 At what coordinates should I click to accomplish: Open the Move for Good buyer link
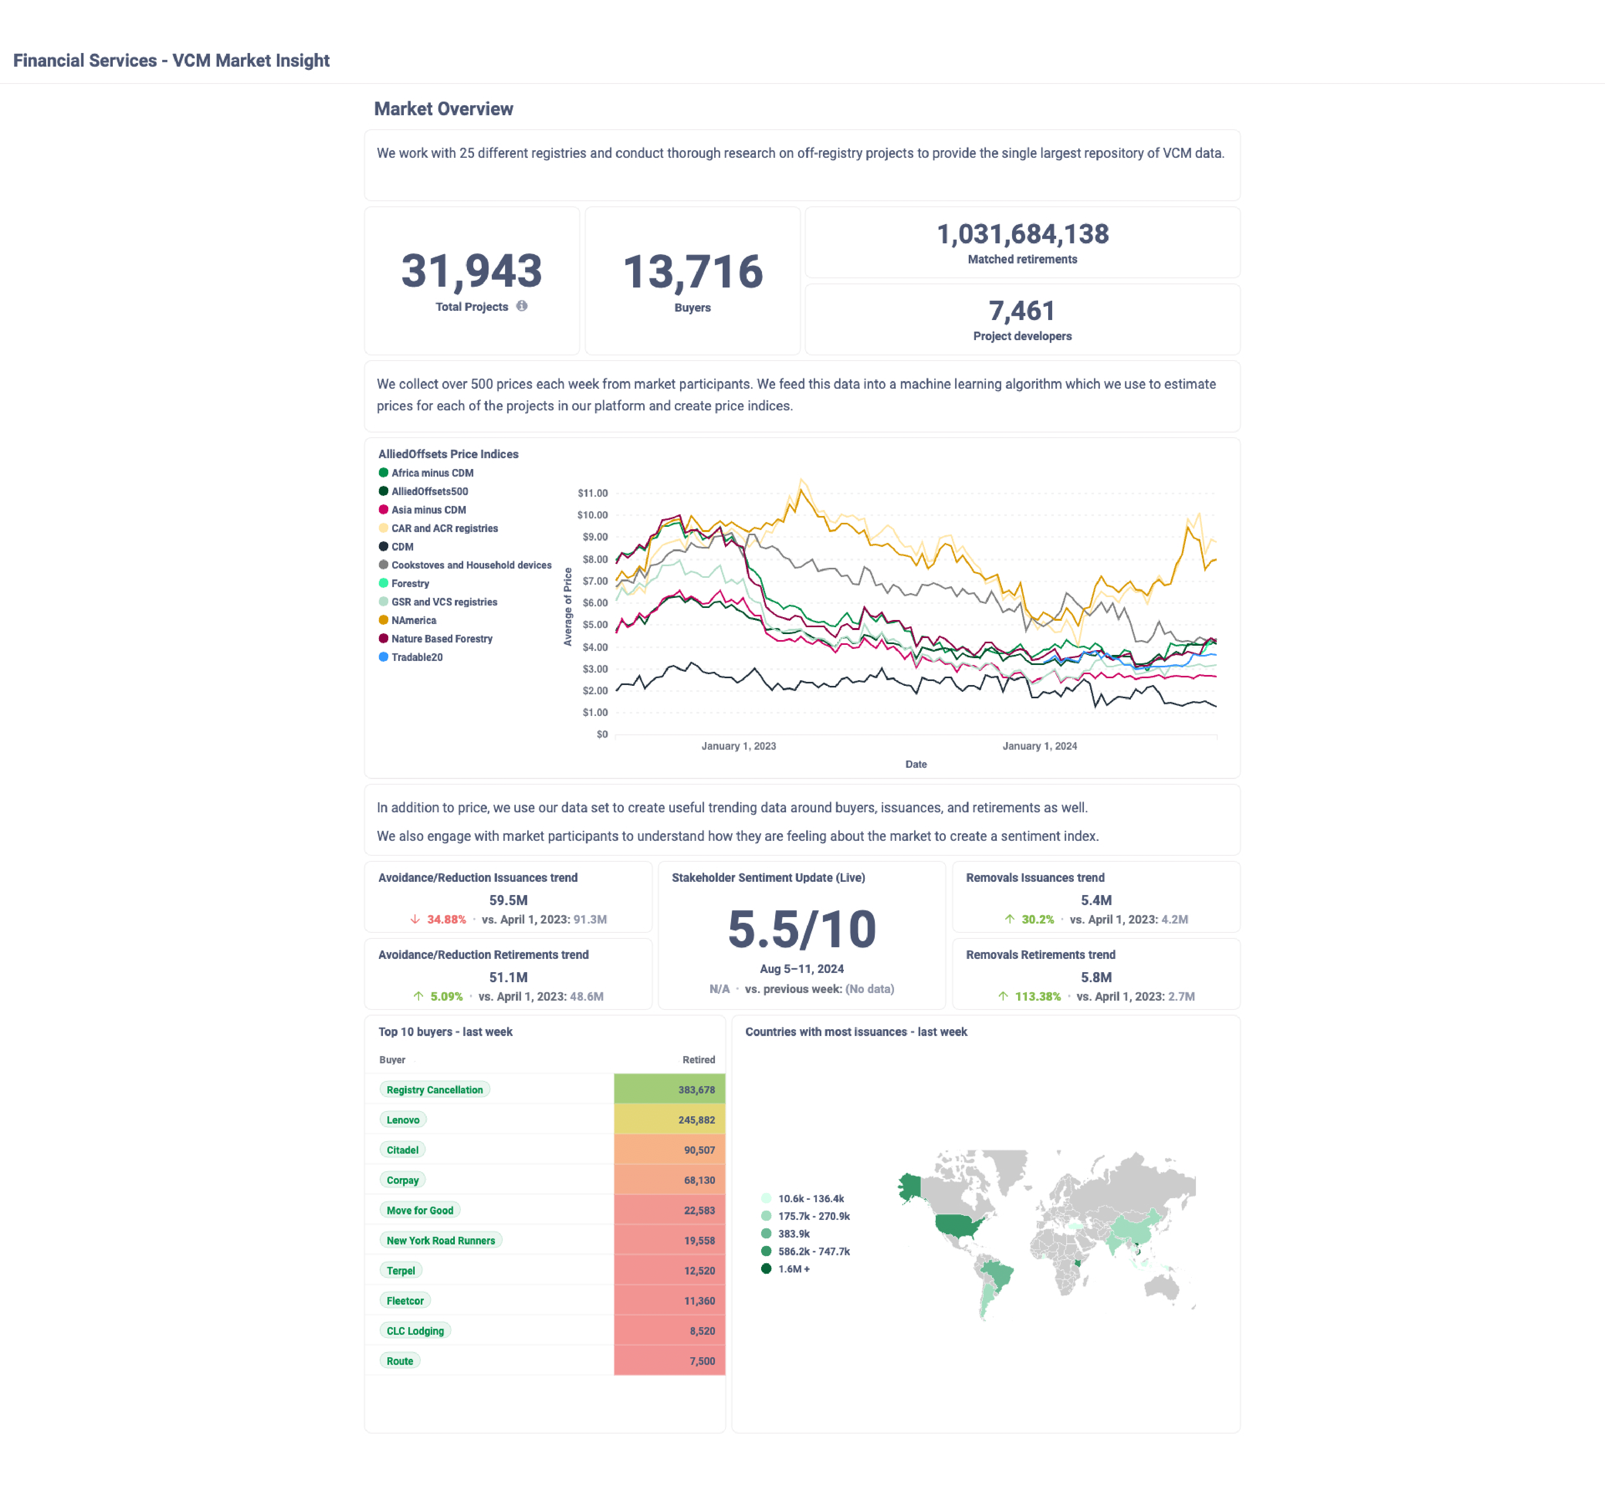click(x=420, y=1210)
